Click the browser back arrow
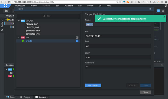This screenshot has width=168, height=99. pos(2,2)
